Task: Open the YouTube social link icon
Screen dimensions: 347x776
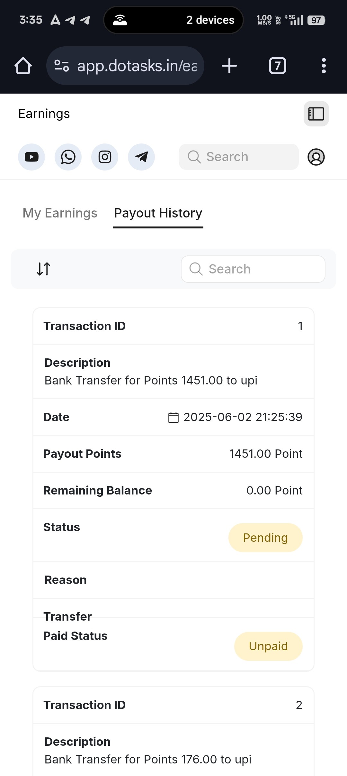Action: coord(31,157)
